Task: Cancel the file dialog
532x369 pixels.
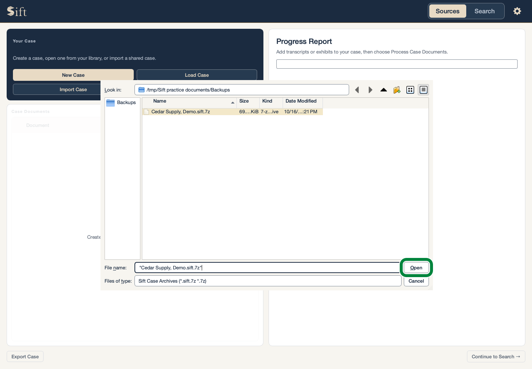Action: click(416, 281)
